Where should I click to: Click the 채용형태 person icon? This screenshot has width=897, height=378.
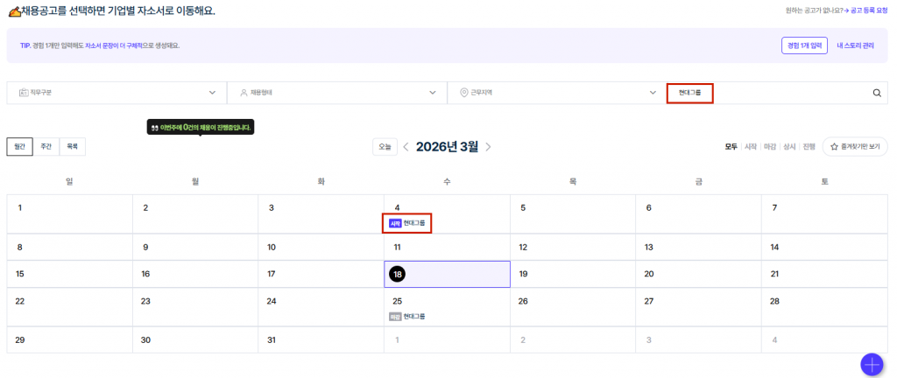tap(244, 93)
